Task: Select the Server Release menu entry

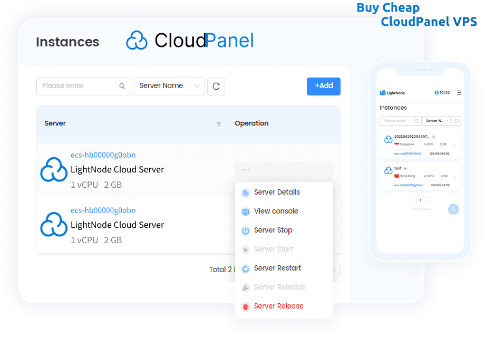Action: (278, 306)
